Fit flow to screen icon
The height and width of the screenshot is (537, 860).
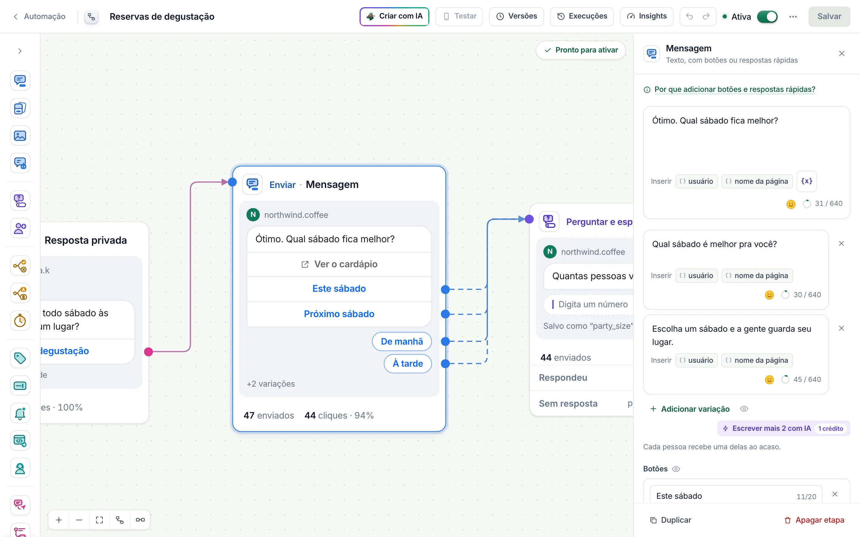click(99, 520)
